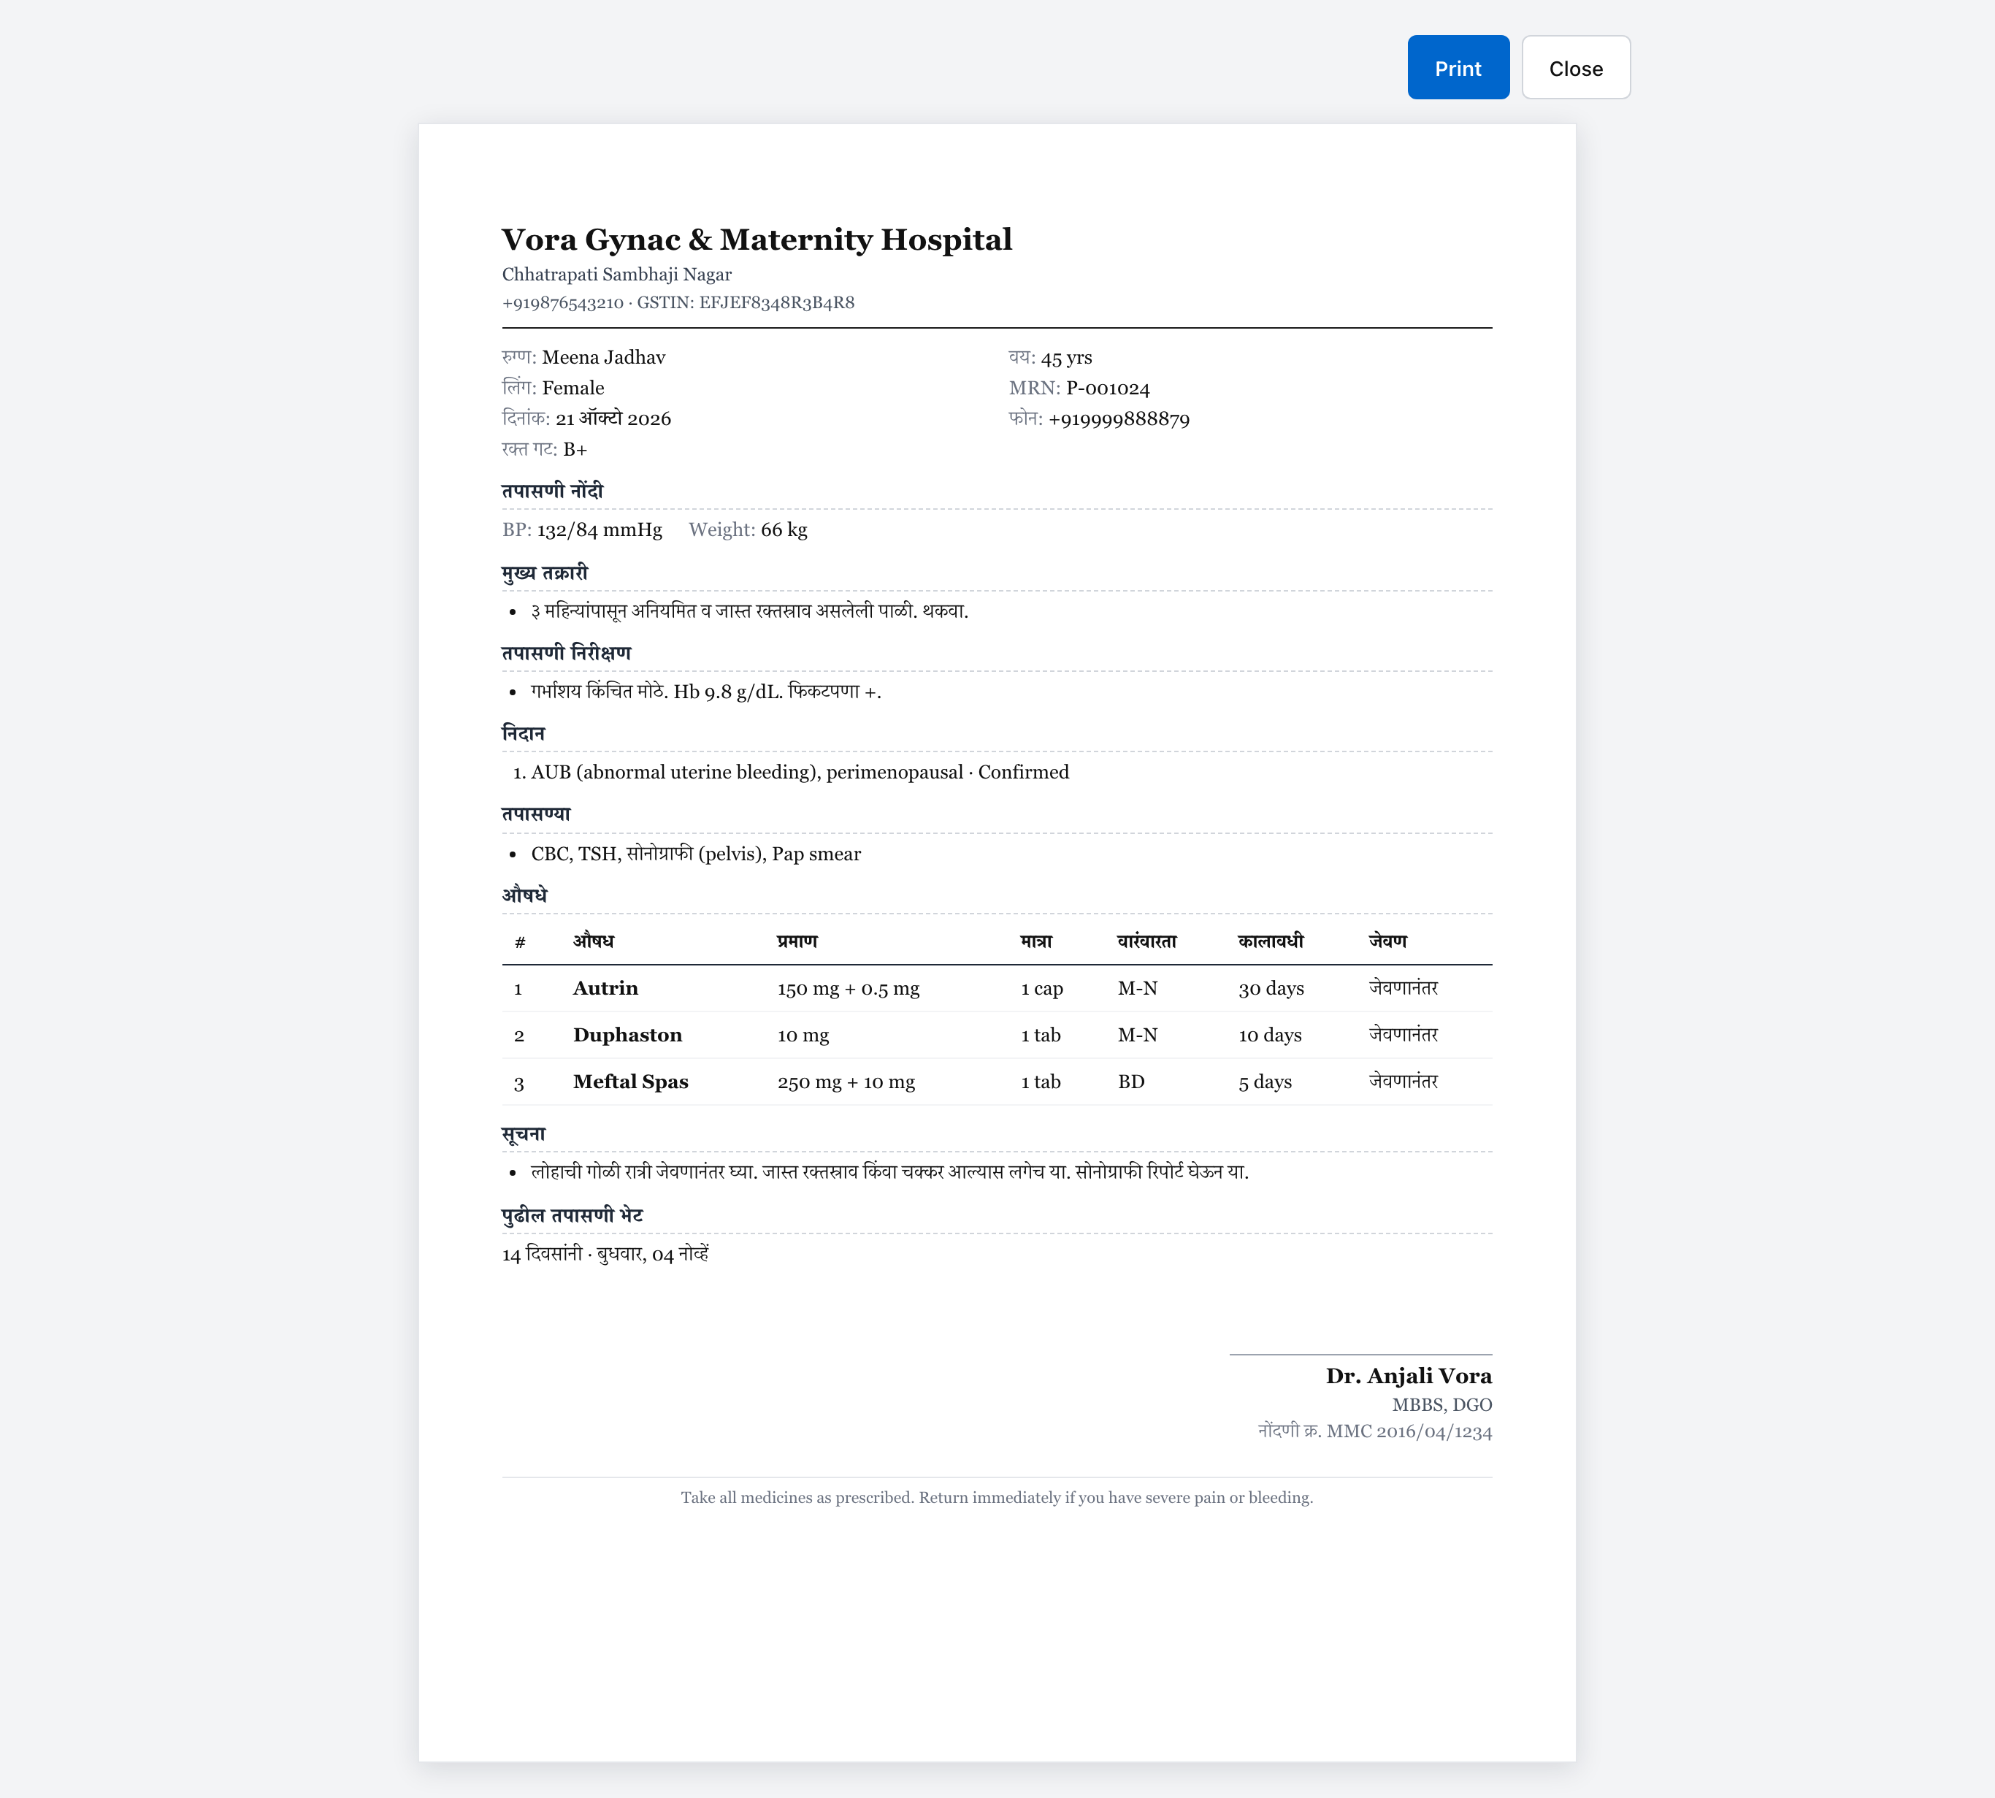Image resolution: width=1995 pixels, height=1798 pixels.
Task: Click the Meftal Spas frequency 'BD'
Action: (1131, 1082)
